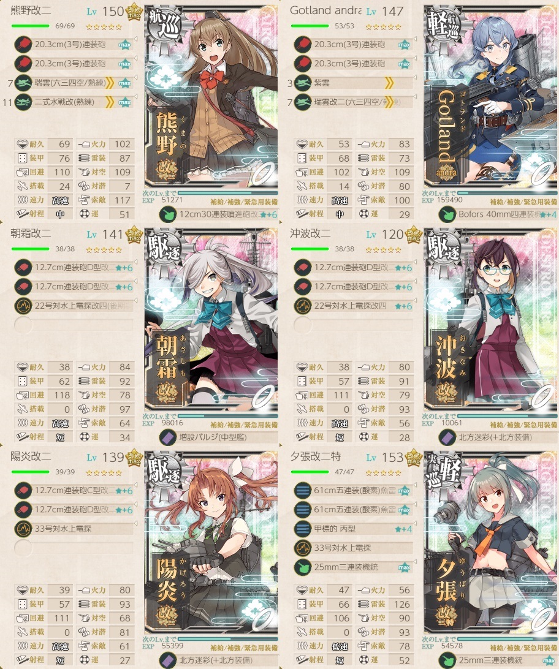
Task: Select the 22号対水上電探改四 radar icon on Okinami
Action: [x=303, y=306]
